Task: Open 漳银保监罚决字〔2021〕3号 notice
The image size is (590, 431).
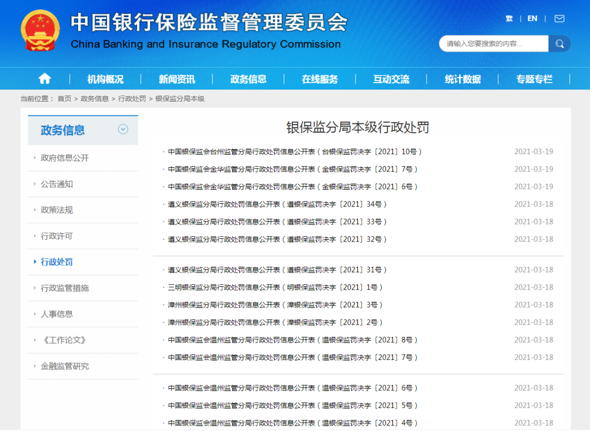Action: pos(275,305)
